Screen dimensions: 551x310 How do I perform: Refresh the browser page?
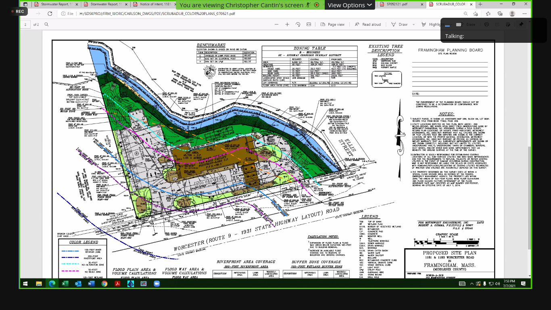point(50,13)
